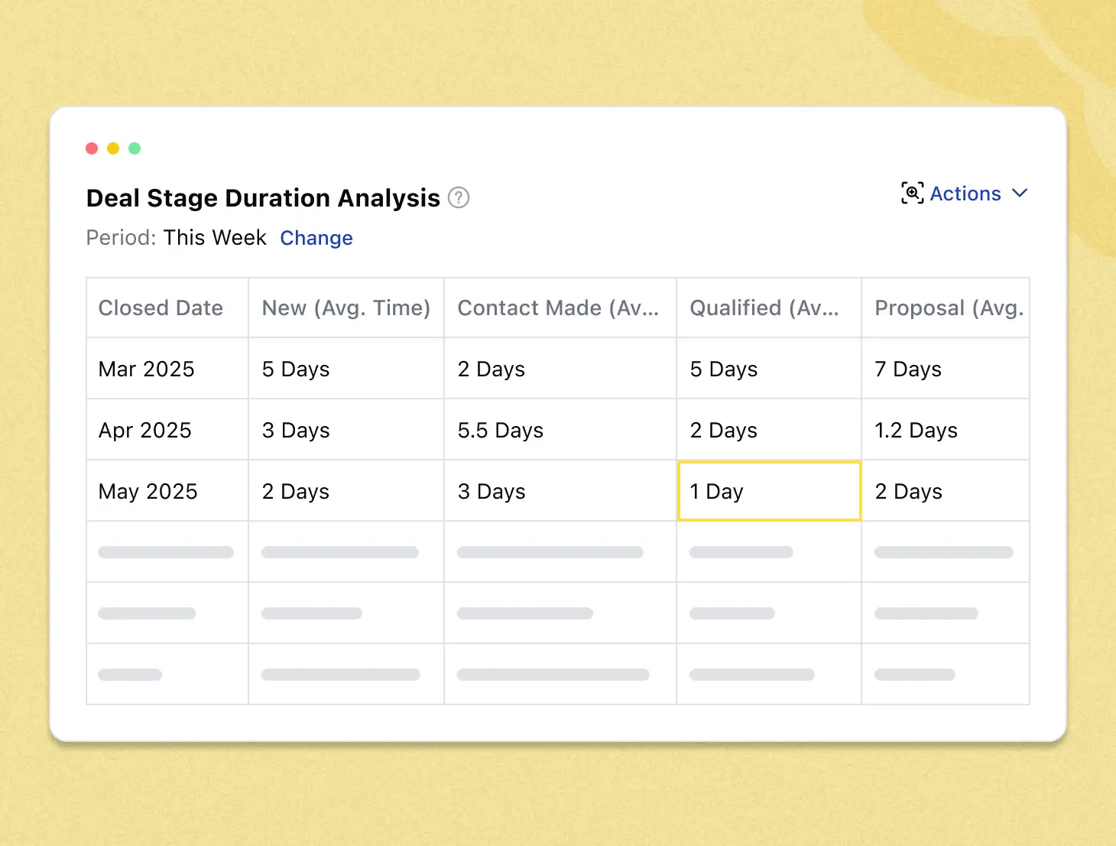1116x846 pixels.
Task: Click May 2025 New value 2 Days
Action: click(346, 491)
